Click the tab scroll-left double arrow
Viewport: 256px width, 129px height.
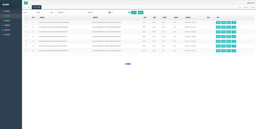(24, 7)
